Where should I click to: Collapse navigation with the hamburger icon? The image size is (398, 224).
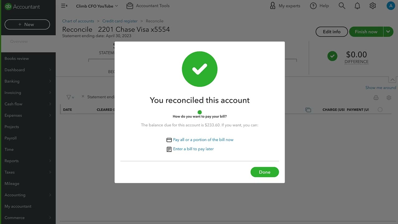tap(64, 5)
